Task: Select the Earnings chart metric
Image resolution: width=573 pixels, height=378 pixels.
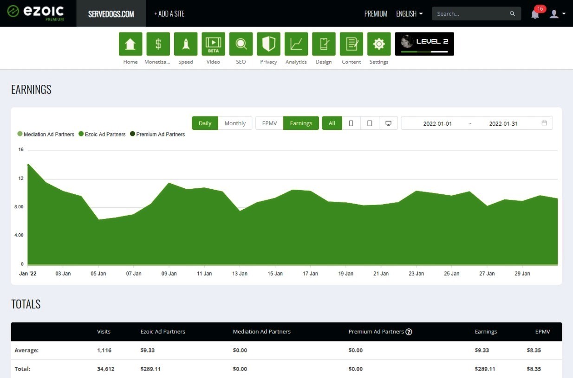Action: (x=301, y=123)
